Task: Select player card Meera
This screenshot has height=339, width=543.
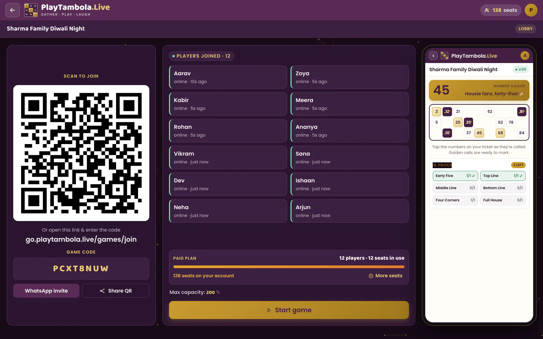Action: pos(350,104)
